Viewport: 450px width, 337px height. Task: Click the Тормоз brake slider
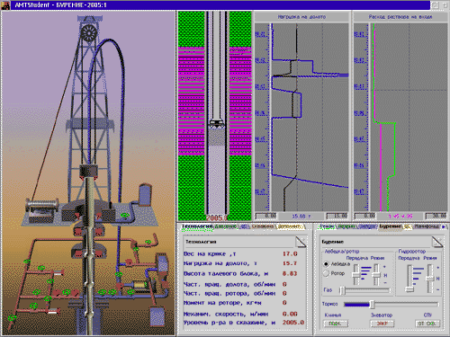[x=391, y=305]
